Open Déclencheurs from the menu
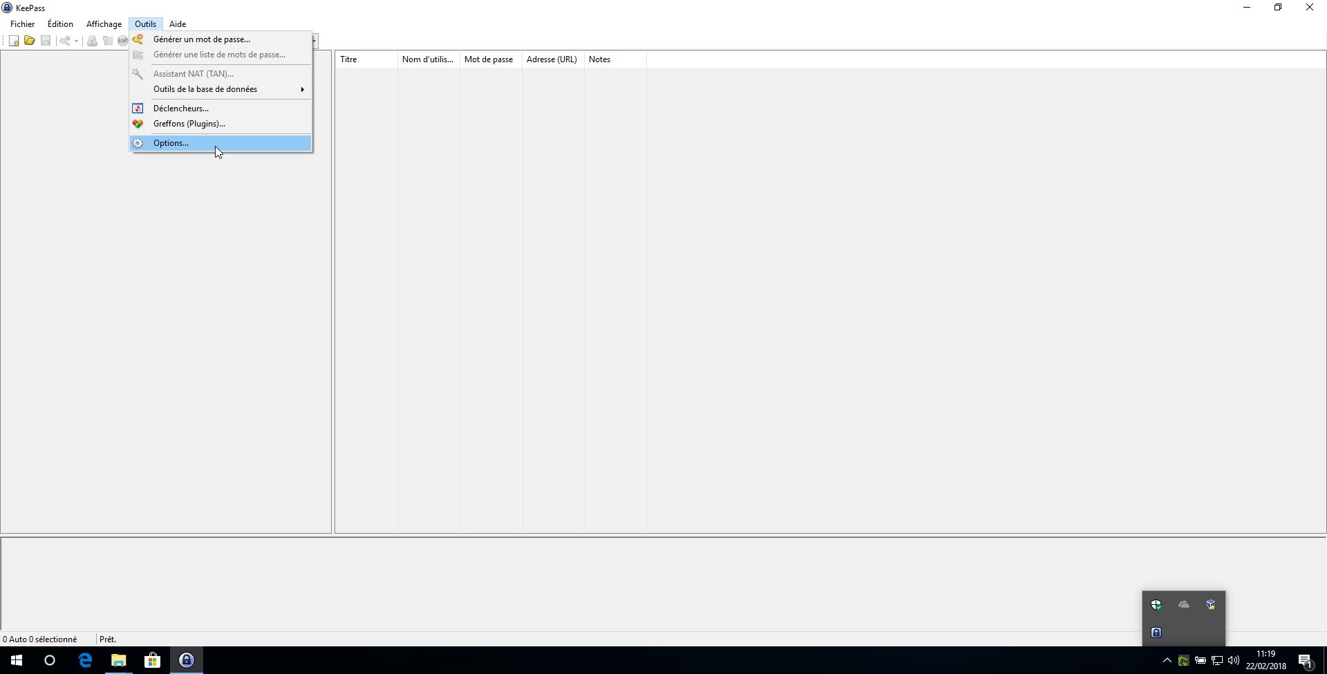 click(221, 109)
